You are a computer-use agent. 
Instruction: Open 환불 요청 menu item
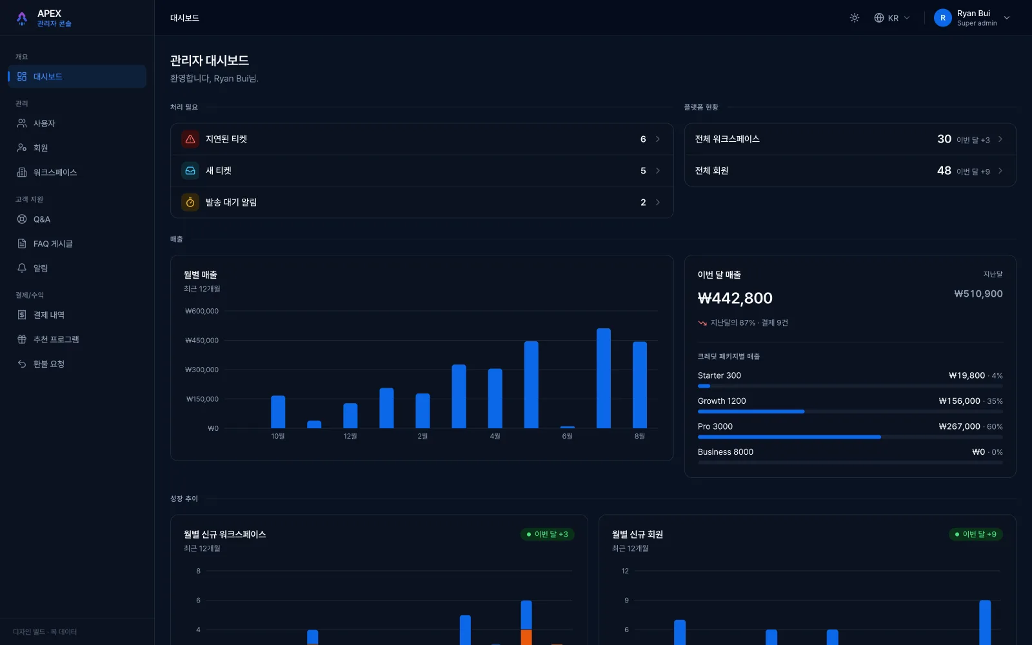pyautogui.click(x=77, y=364)
